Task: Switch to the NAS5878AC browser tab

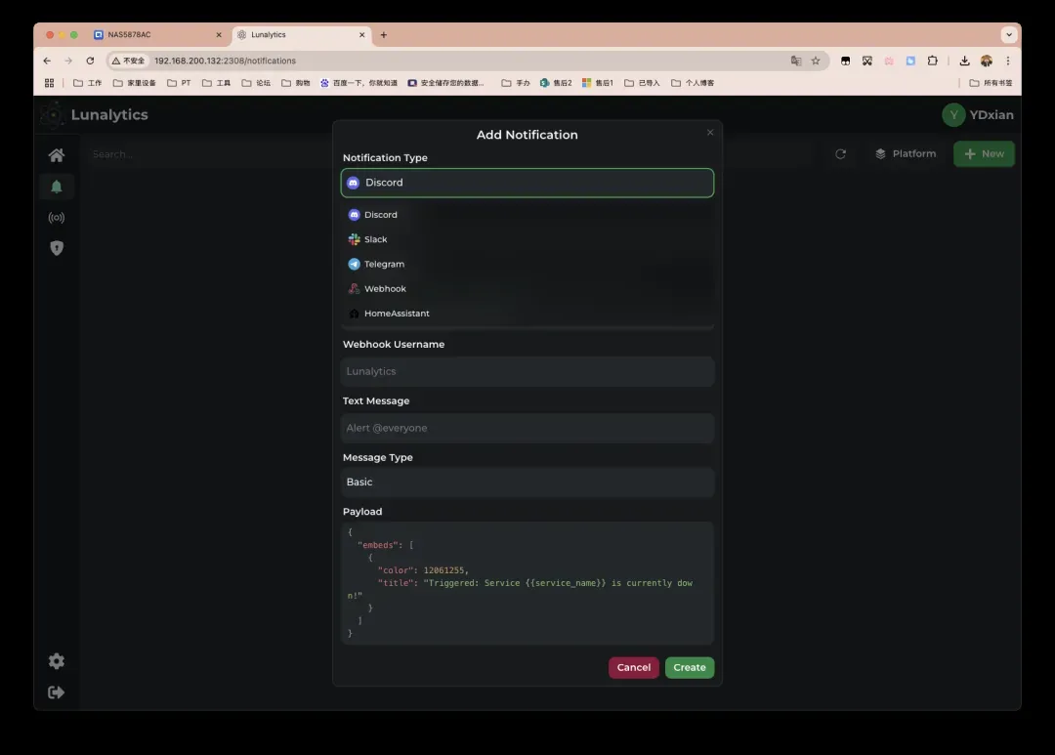Action: pos(130,35)
